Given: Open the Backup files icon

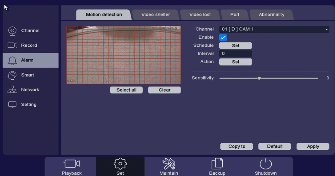Looking at the screenshot, I should (217, 164).
